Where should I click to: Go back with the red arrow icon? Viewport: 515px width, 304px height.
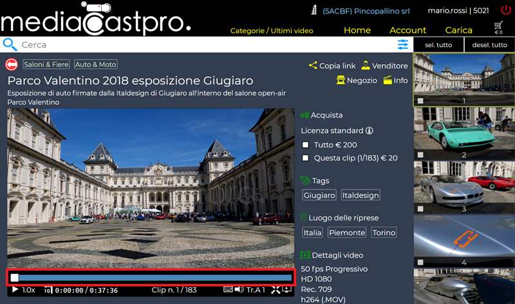pos(12,65)
